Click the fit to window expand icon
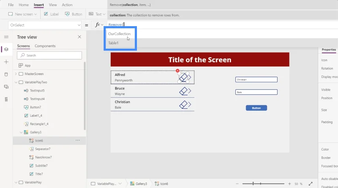338x188 pixels. [311, 184]
